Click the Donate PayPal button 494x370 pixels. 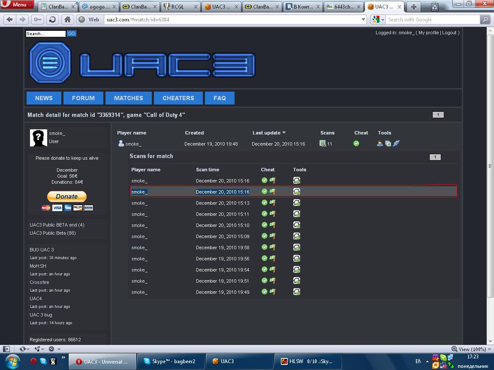coord(67,196)
